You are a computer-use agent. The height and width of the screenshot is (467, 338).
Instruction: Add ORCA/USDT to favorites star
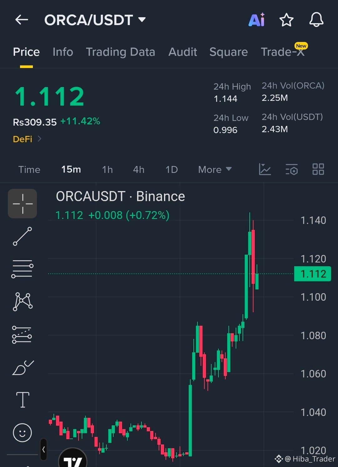point(286,20)
